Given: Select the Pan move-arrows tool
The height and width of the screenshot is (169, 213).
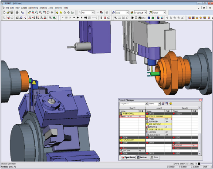Looking at the screenshot, I should (52, 13).
